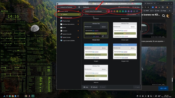Open the WMT bookmarks folder
Screen dimensions: 175x98
click(146, 11)
